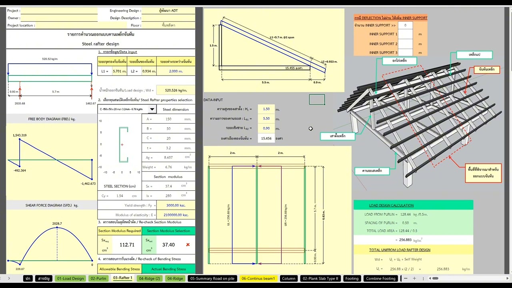The height and width of the screenshot is (288, 512).
Task: Select the 5.50 beam length input cell
Action: pos(266,118)
